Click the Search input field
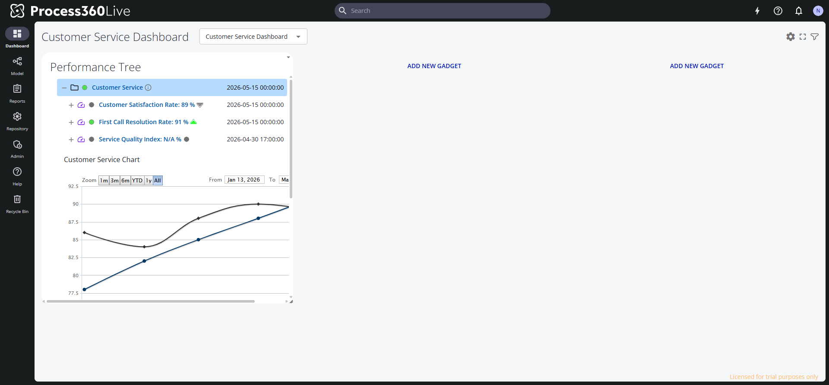Image resolution: width=829 pixels, height=385 pixels. tap(443, 11)
